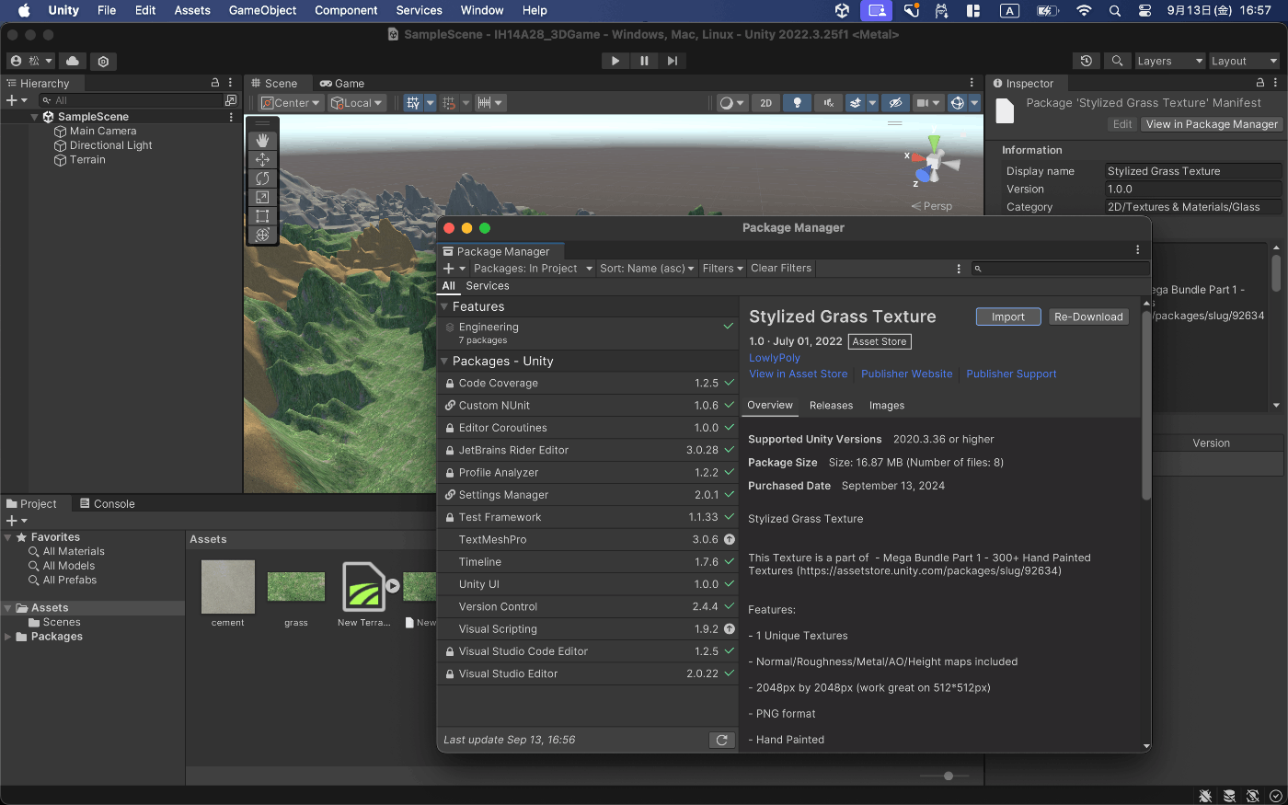Click the Import button
Screen dimensions: 1288x805
[x=1008, y=316]
